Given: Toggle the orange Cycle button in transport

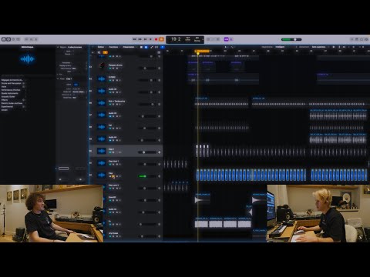Looking at the screenshot, I should click(161, 39).
